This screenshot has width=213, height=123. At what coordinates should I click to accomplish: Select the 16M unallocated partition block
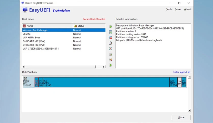click(41, 82)
